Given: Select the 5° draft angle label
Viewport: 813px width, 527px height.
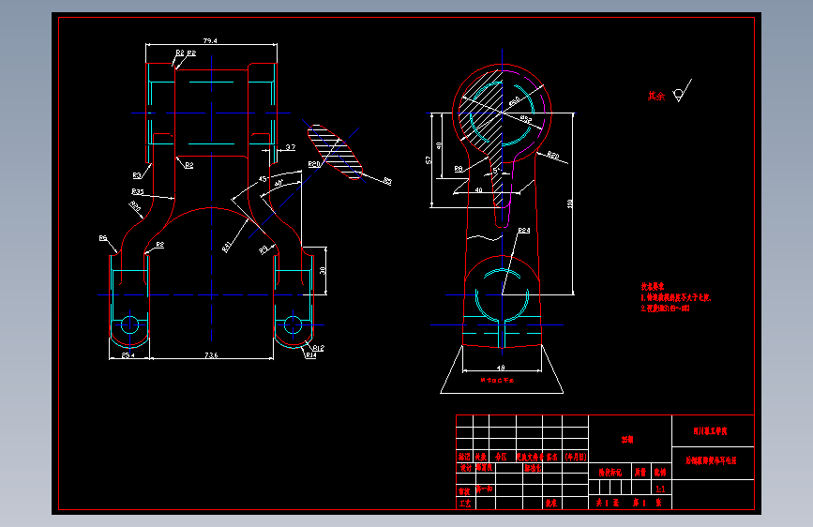Looking at the screenshot, I should 496,170.
